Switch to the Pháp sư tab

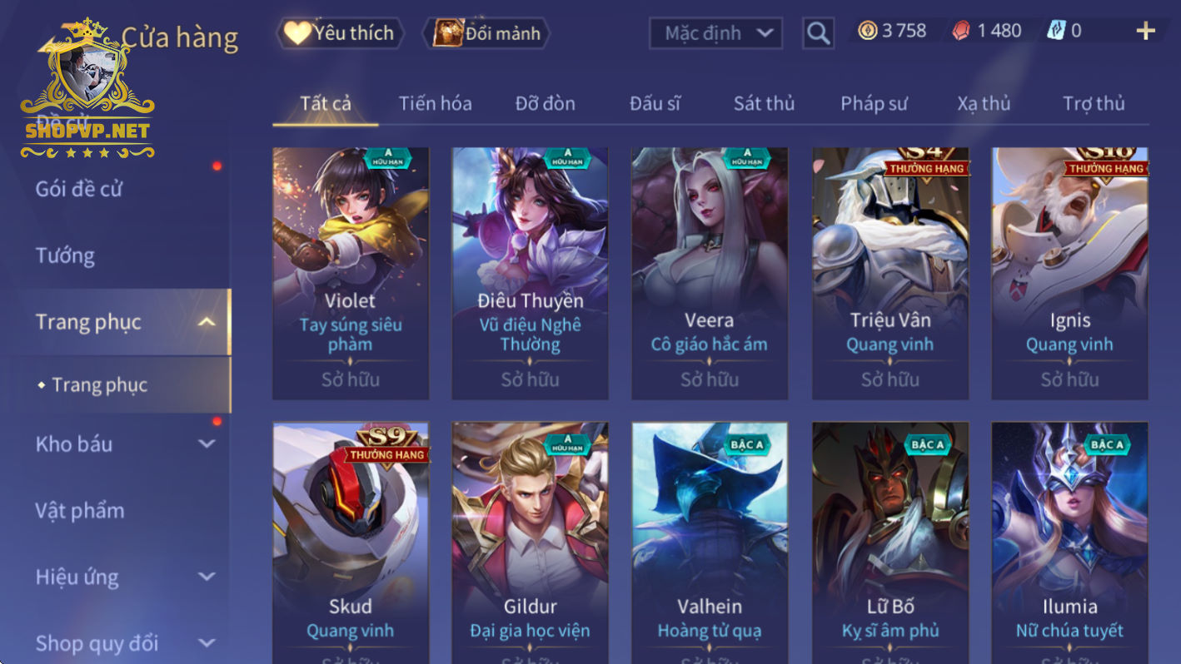click(x=874, y=103)
